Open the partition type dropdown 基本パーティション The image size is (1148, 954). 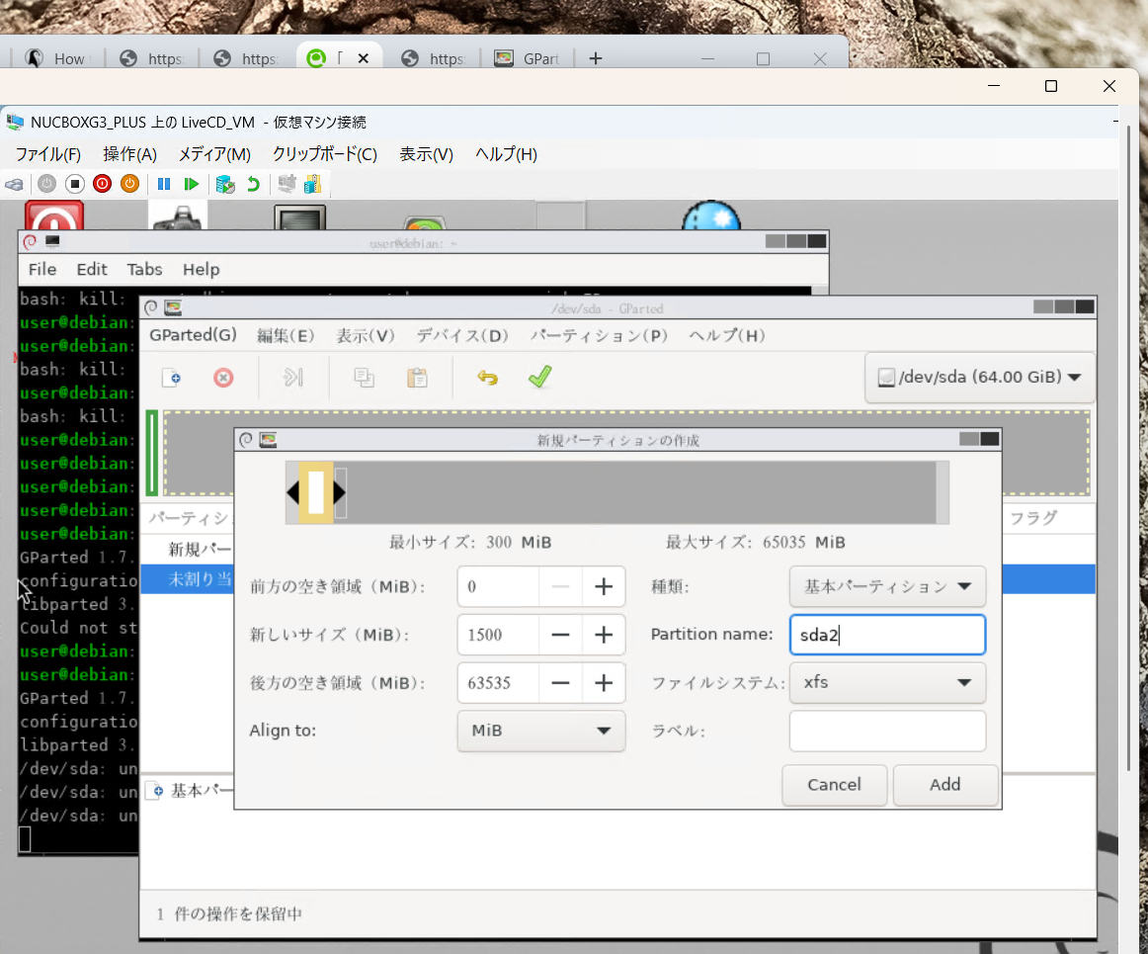887,586
